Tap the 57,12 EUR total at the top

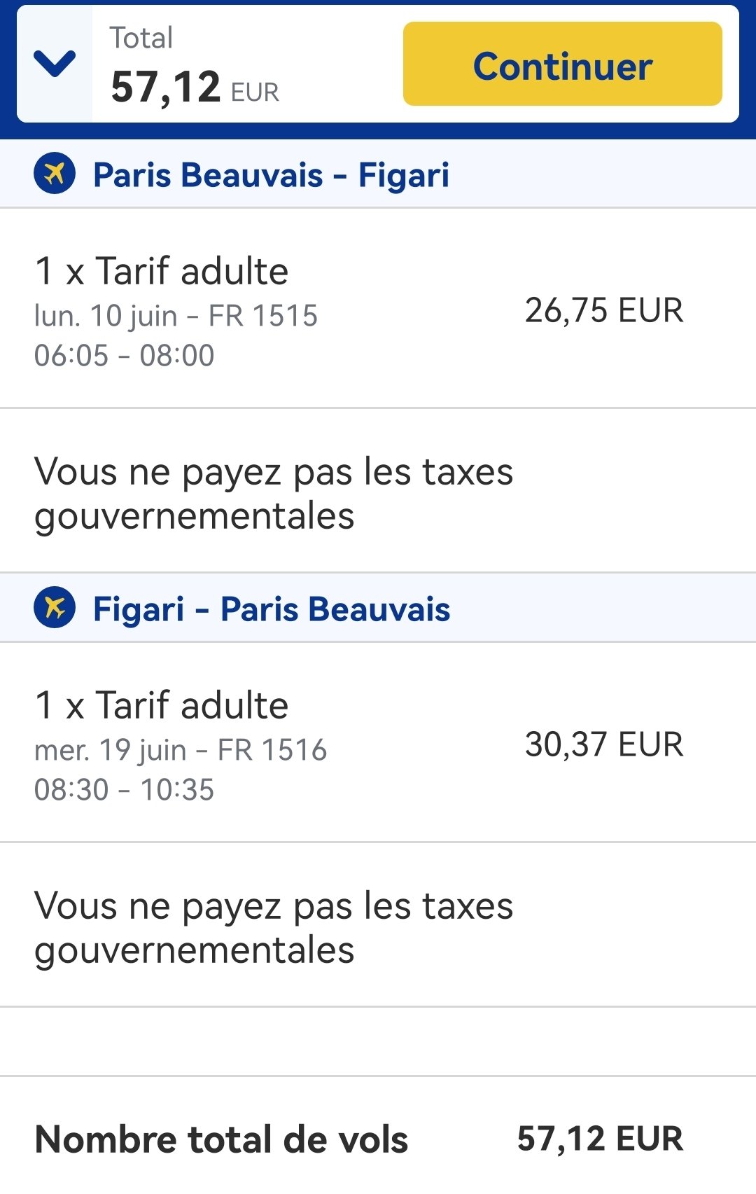(x=195, y=88)
